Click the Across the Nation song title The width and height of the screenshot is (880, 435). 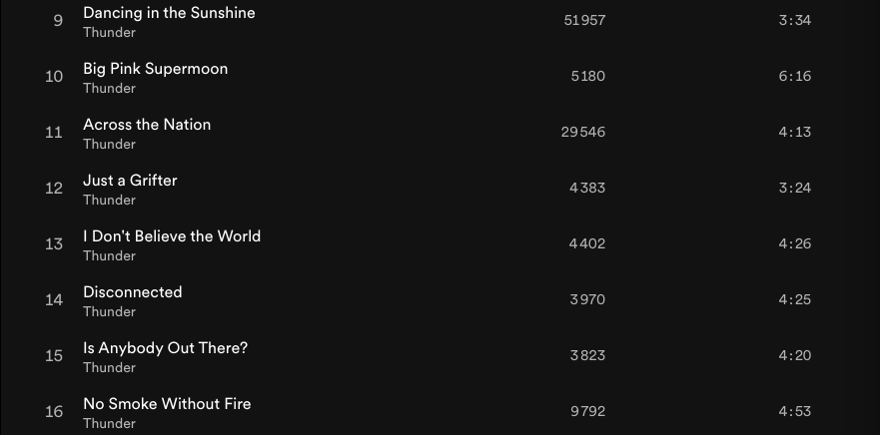coord(147,125)
